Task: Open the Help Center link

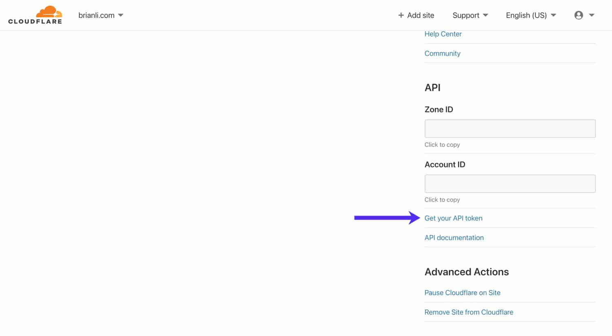Action: [x=443, y=34]
